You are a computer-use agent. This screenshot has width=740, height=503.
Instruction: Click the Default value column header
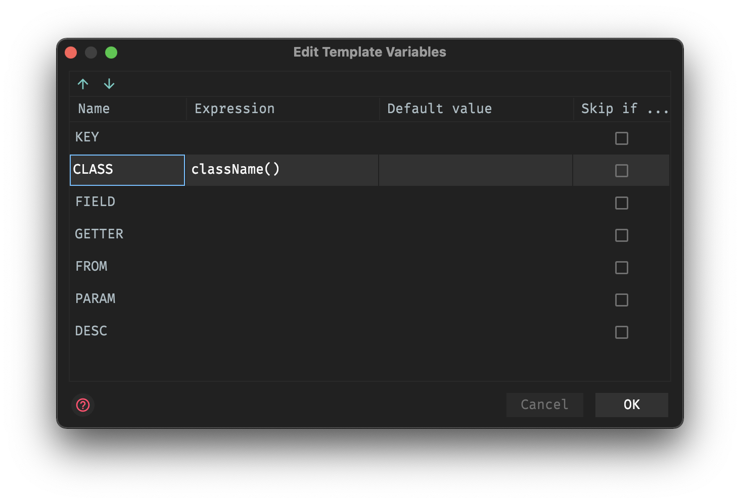point(439,109)
